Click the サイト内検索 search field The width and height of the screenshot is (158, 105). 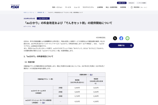point(141,3)
